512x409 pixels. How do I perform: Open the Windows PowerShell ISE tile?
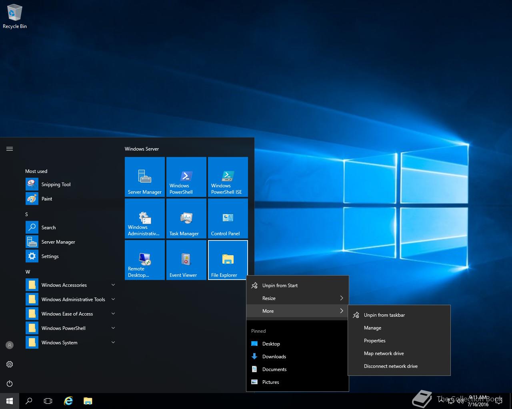(228, 177)
